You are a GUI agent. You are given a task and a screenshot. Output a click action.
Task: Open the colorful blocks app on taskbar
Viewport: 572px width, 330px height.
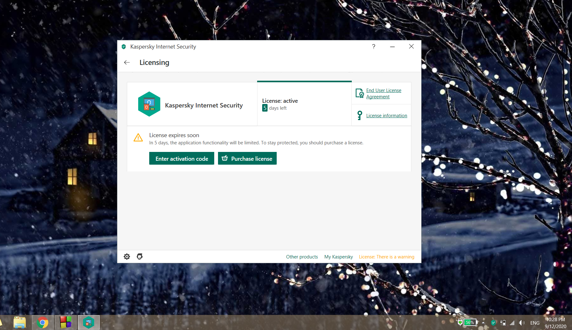point(66,322)
